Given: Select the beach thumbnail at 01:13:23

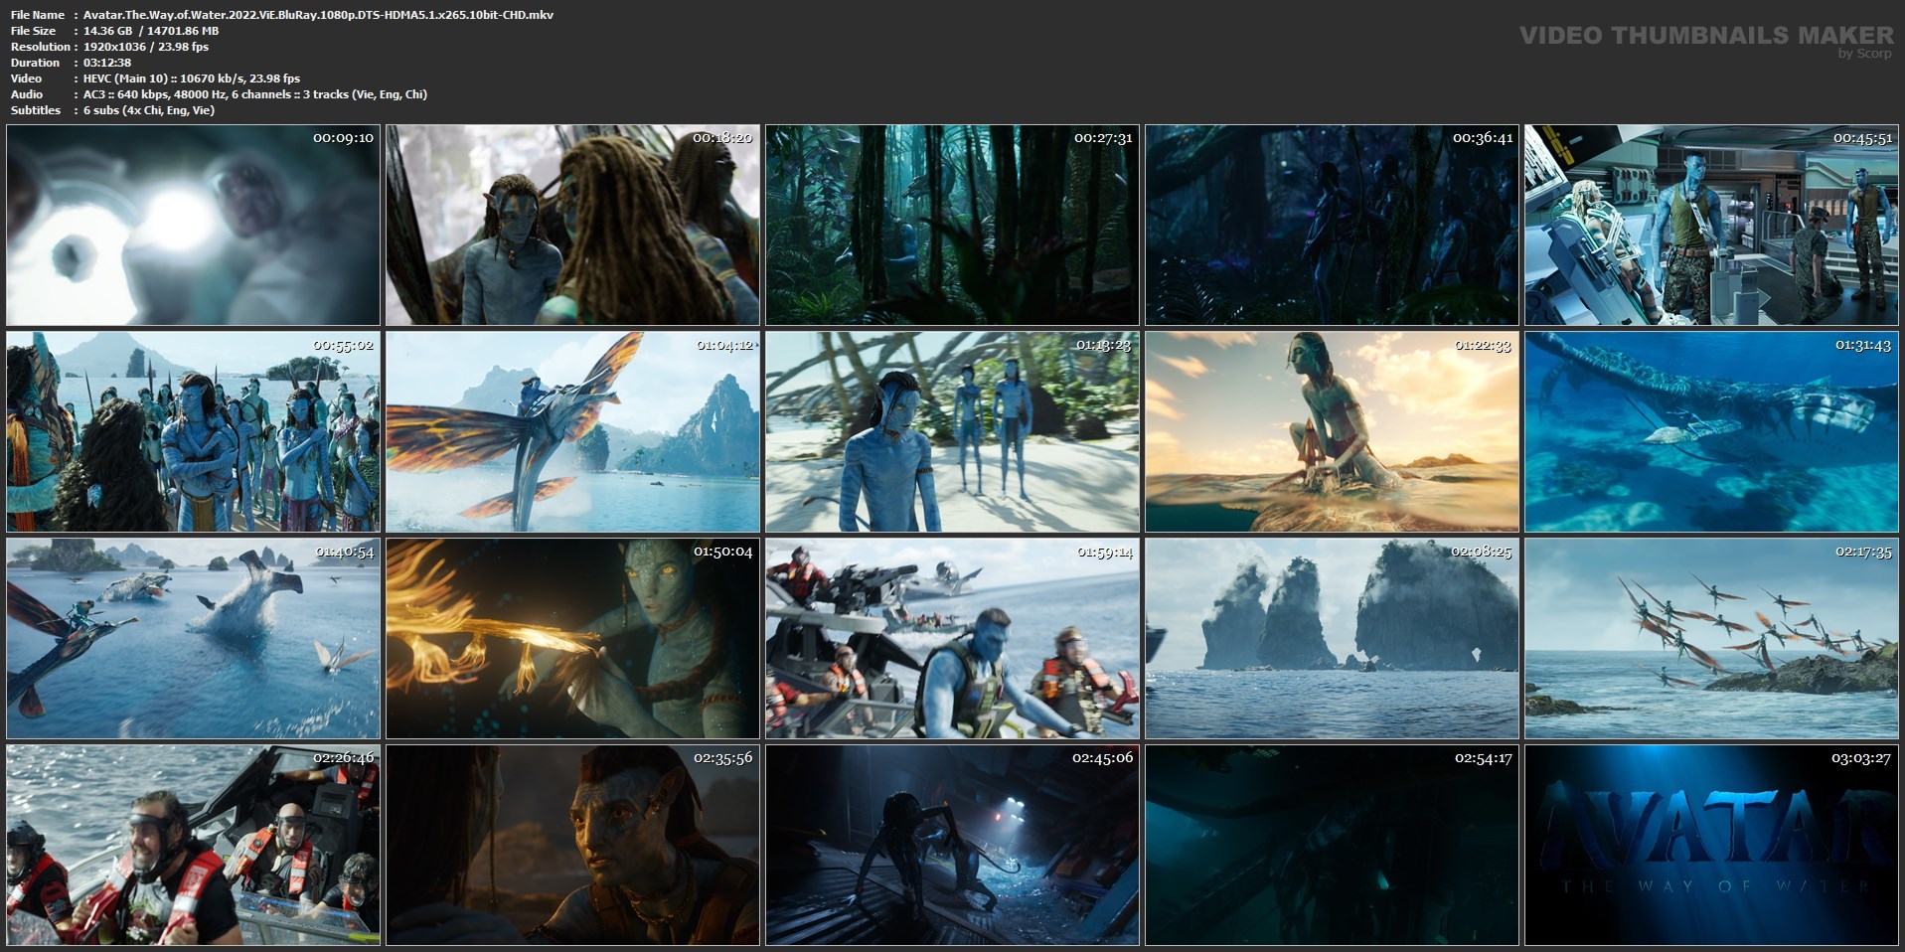Looking at the screenshot, I should click(x=952, y=432).
